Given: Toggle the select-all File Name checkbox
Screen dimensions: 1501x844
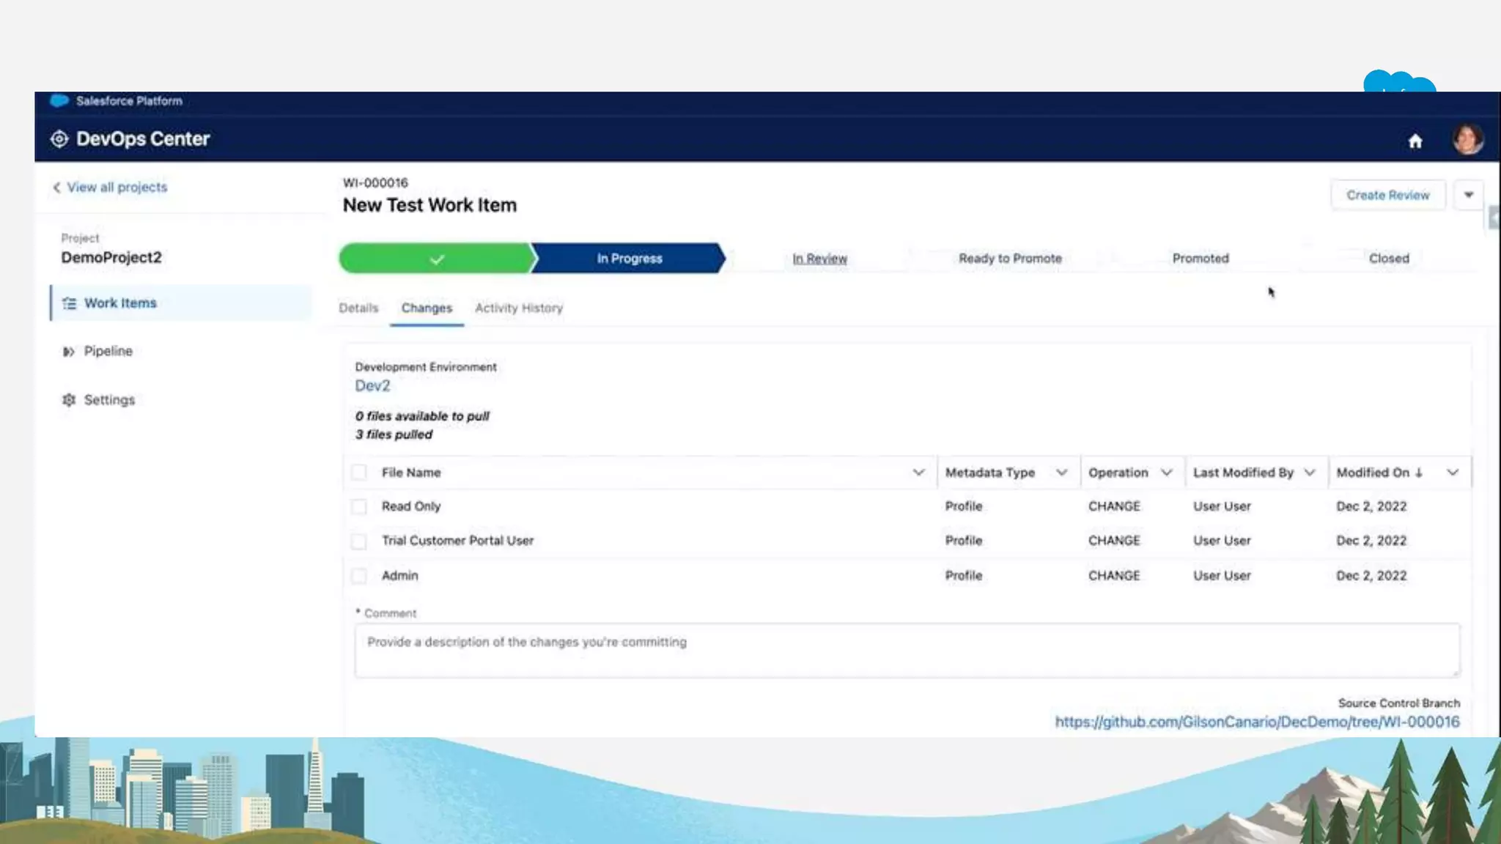Looking at the screenshot, I should [359, 473].
